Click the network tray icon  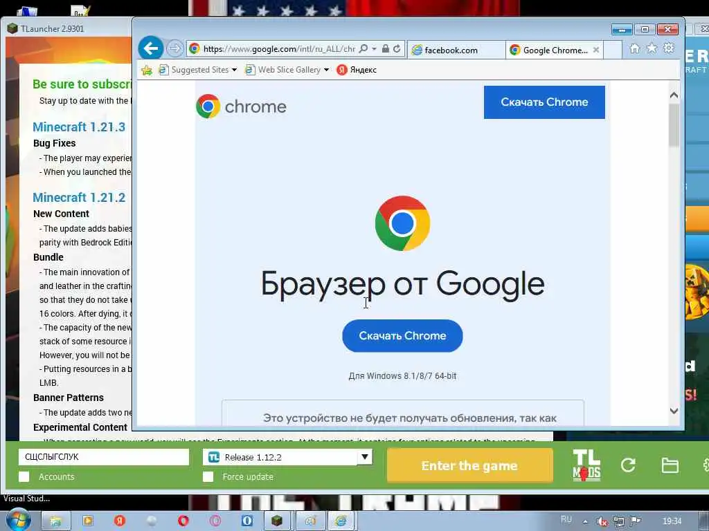tap(618, 521)
